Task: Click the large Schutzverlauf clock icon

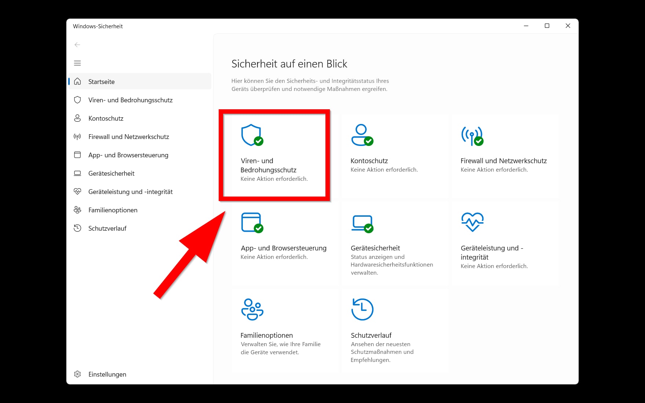Action: (362, 309)
